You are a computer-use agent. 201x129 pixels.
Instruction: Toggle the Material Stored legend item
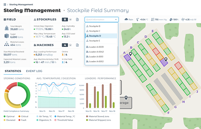click(97, 116)
